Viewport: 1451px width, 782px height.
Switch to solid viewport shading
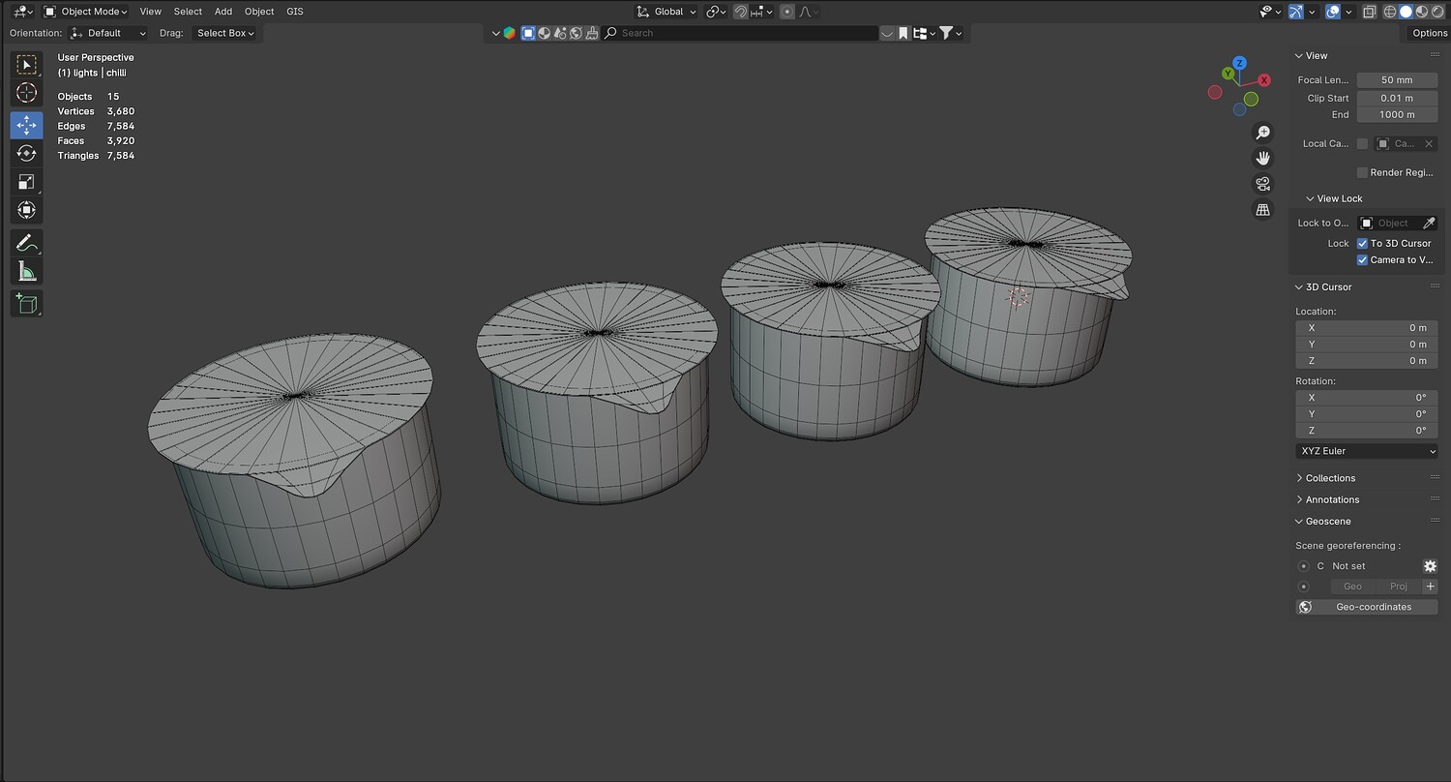(x=1406, y=12)
